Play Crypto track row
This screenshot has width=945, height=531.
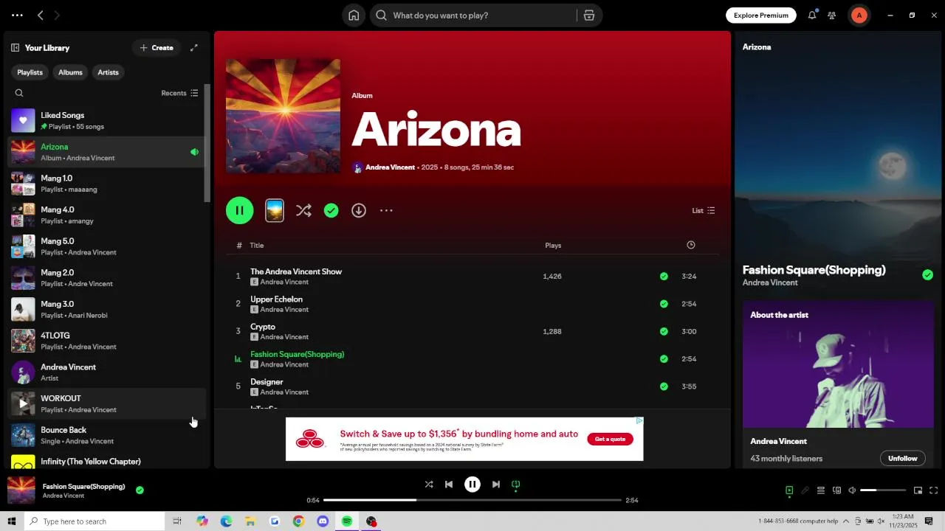tap(472, 332)
